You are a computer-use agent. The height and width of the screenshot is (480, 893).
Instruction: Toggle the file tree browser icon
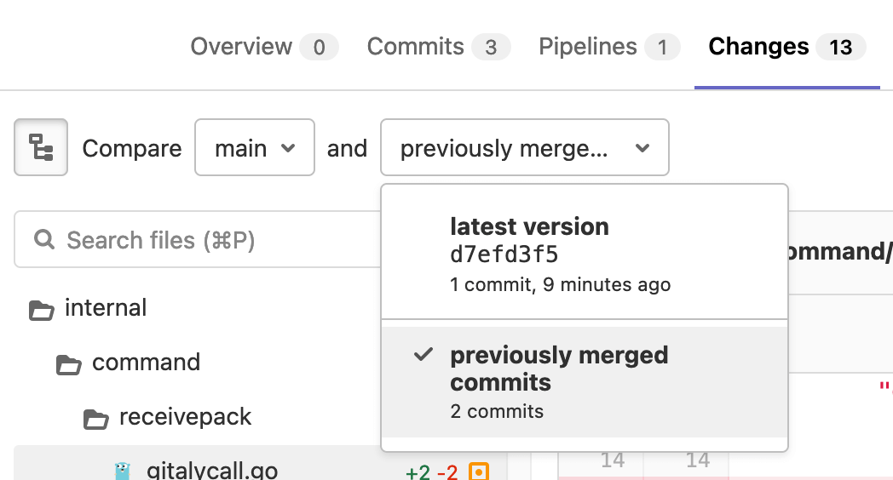pyautogui.click(x=41, y=148)
